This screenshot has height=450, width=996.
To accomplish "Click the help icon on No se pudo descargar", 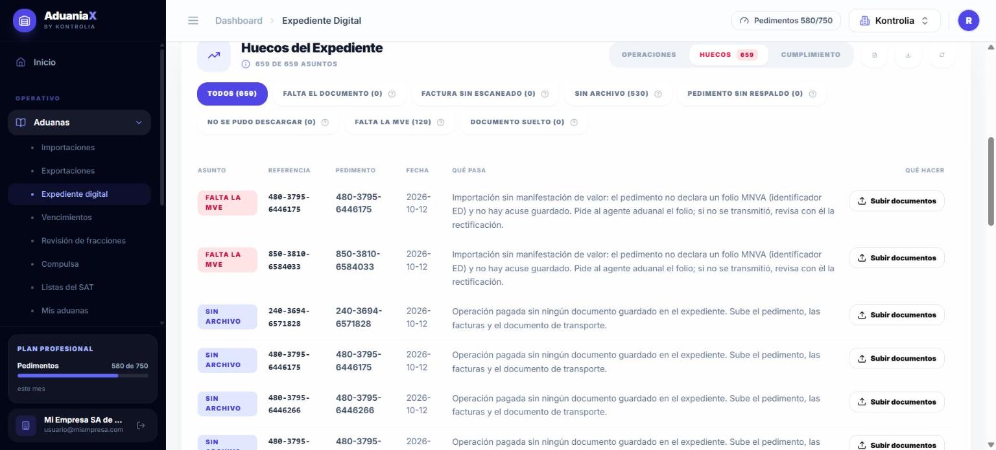I will [325, 122].
